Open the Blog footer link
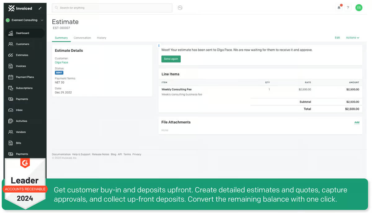Screen dimensions: 372x213 point(113,154)
